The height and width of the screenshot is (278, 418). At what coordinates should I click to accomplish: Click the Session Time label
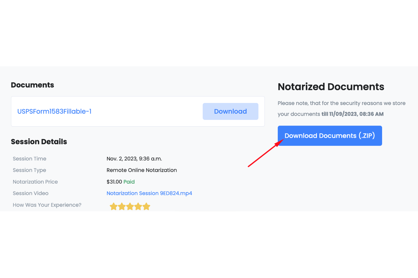coord(29,159)
